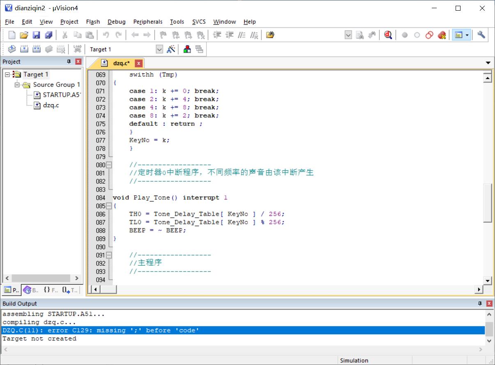Translate the current file icon
This screenshot has height=365, width=495.
(x=12, y=49)
